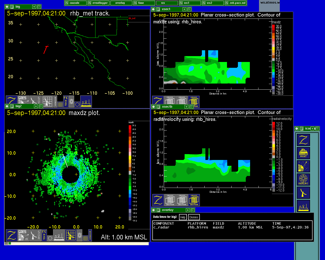Click the highlighted cross section icon in xsect
The height and width of the screenshot is (260, 325).
click(x=194, y=102)
